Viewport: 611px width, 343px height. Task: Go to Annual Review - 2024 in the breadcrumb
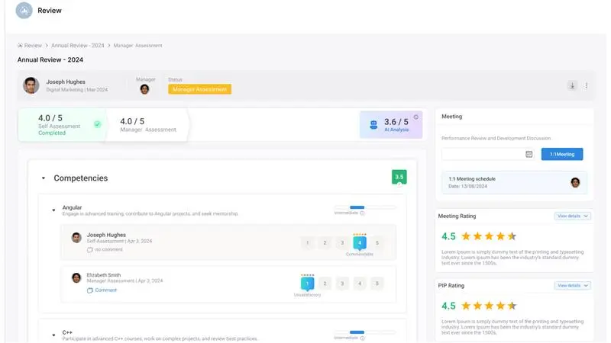[78, 46]
